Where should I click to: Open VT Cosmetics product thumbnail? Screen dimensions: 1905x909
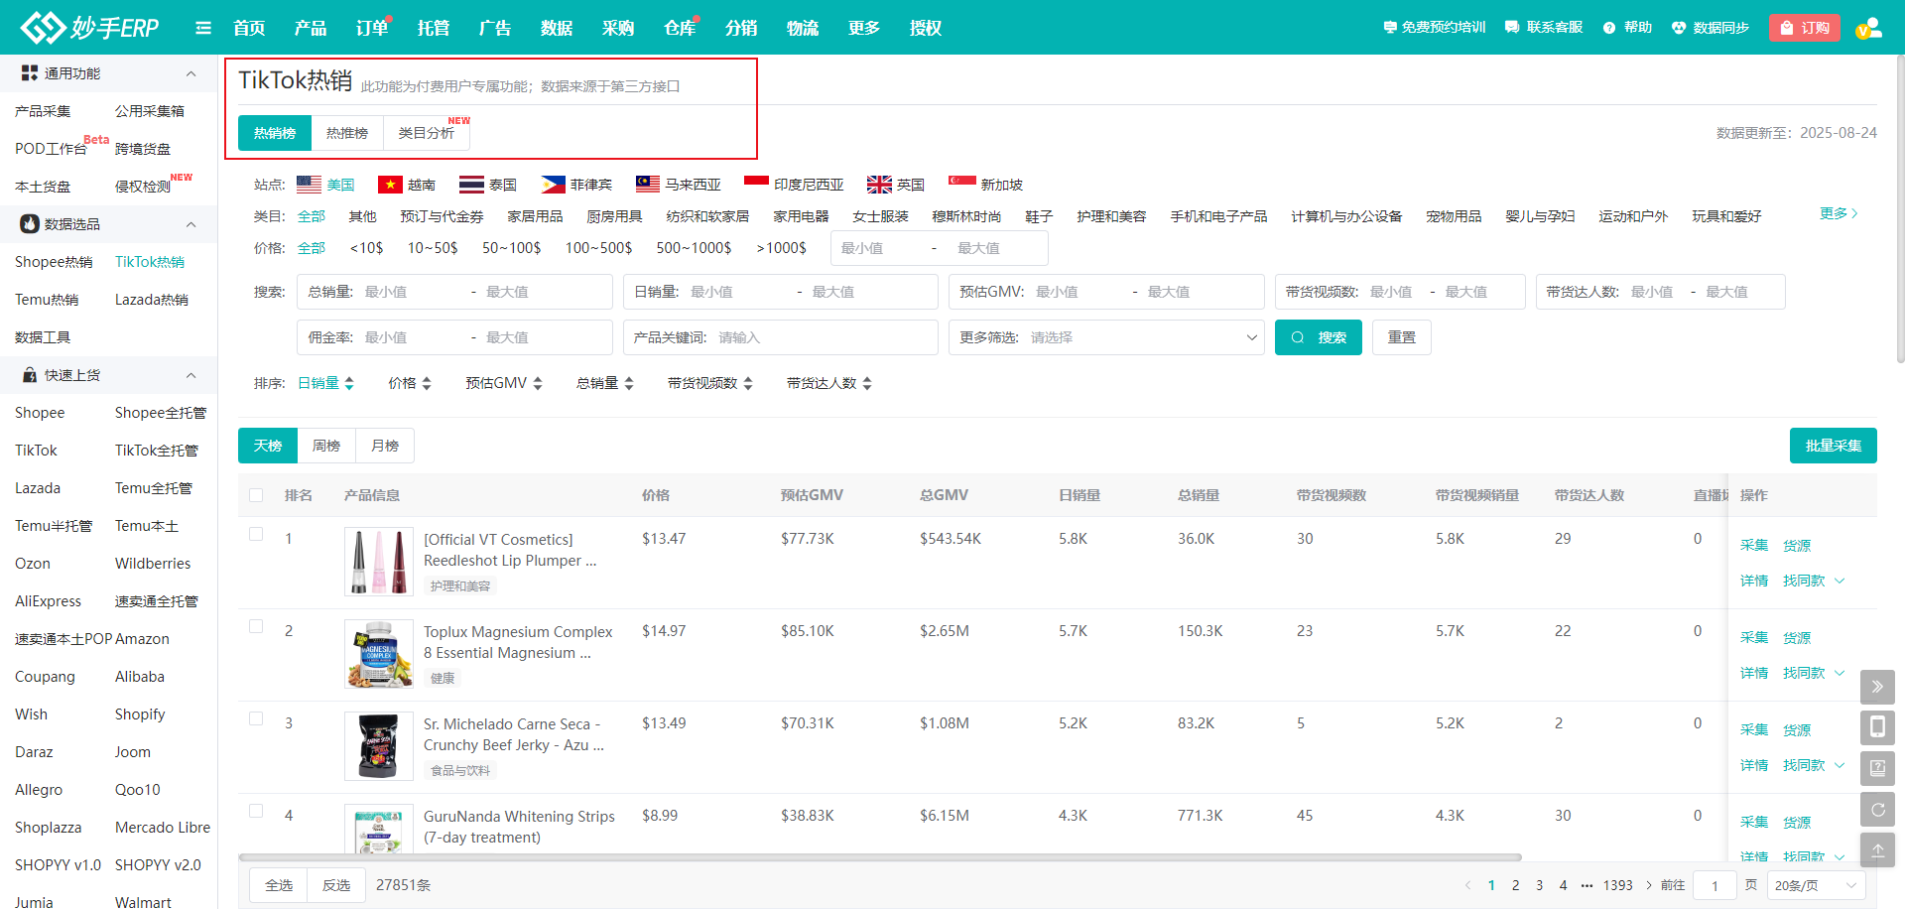point(379,562)
